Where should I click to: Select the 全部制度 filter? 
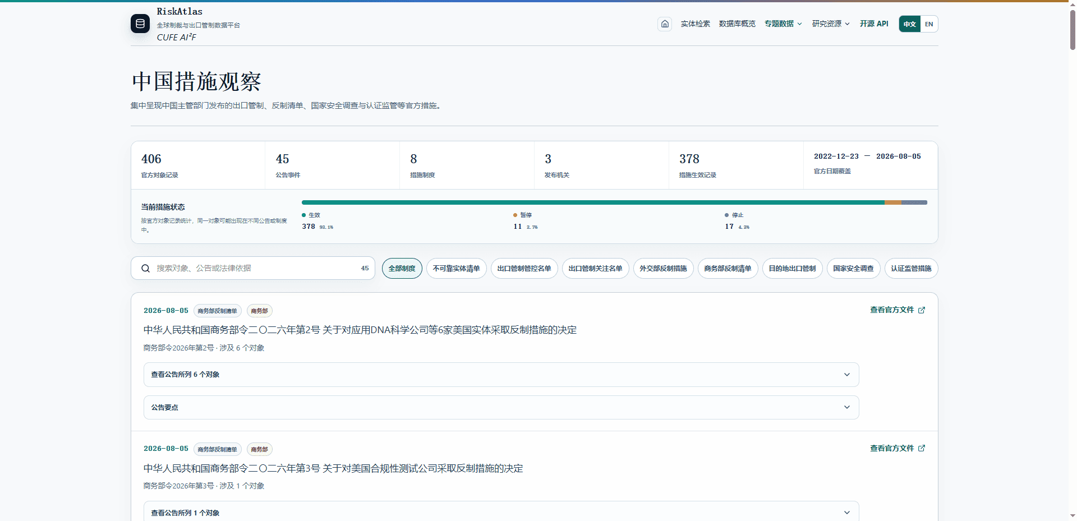402,268
